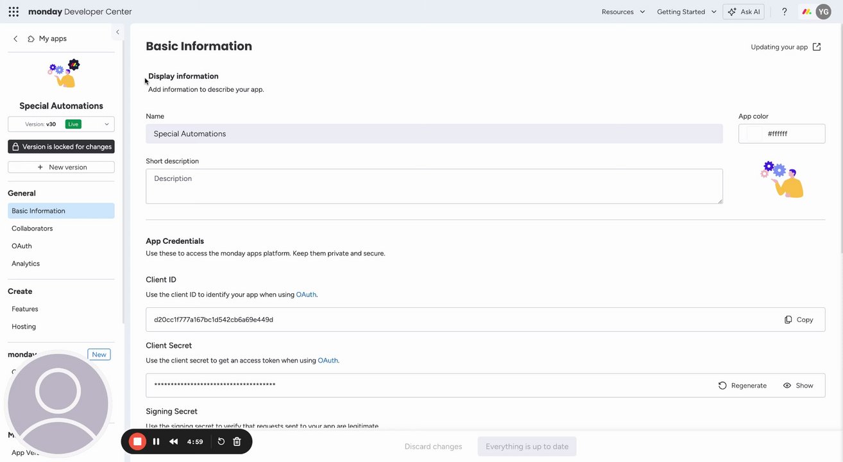
Task: Select OAuth in the sidebar
Action: click(22, 246)
